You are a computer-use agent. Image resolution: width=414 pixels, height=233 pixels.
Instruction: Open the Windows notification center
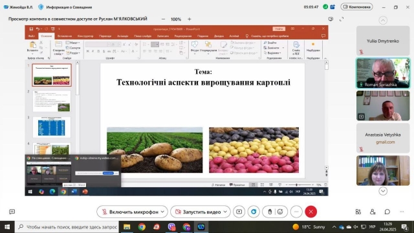point(404,227)
